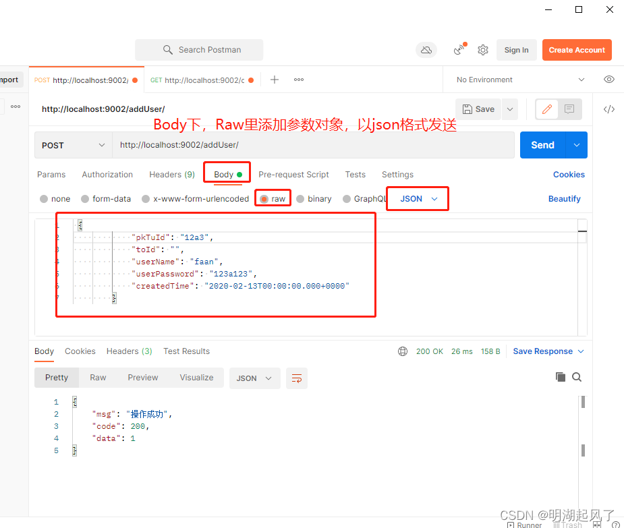Click the blue Send button
Screen dimensions: 624x528
pyautogui.click(x=542, y=145)
